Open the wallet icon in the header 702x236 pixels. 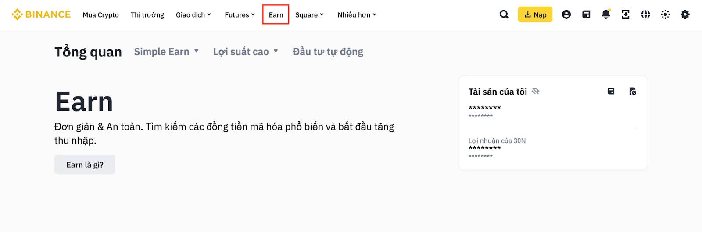[x=586, y=14]
